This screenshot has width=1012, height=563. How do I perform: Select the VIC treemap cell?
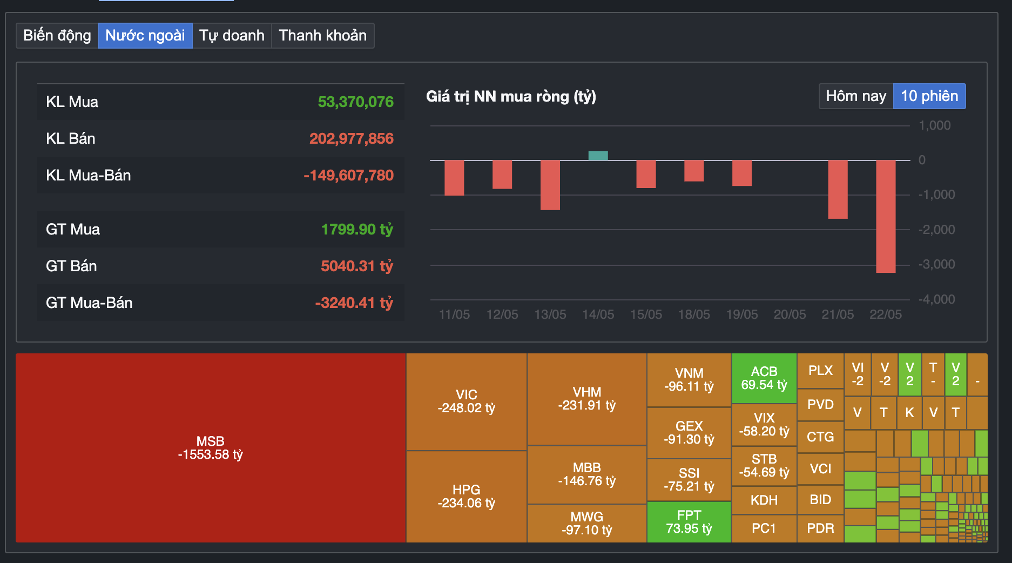pos(467,402)
